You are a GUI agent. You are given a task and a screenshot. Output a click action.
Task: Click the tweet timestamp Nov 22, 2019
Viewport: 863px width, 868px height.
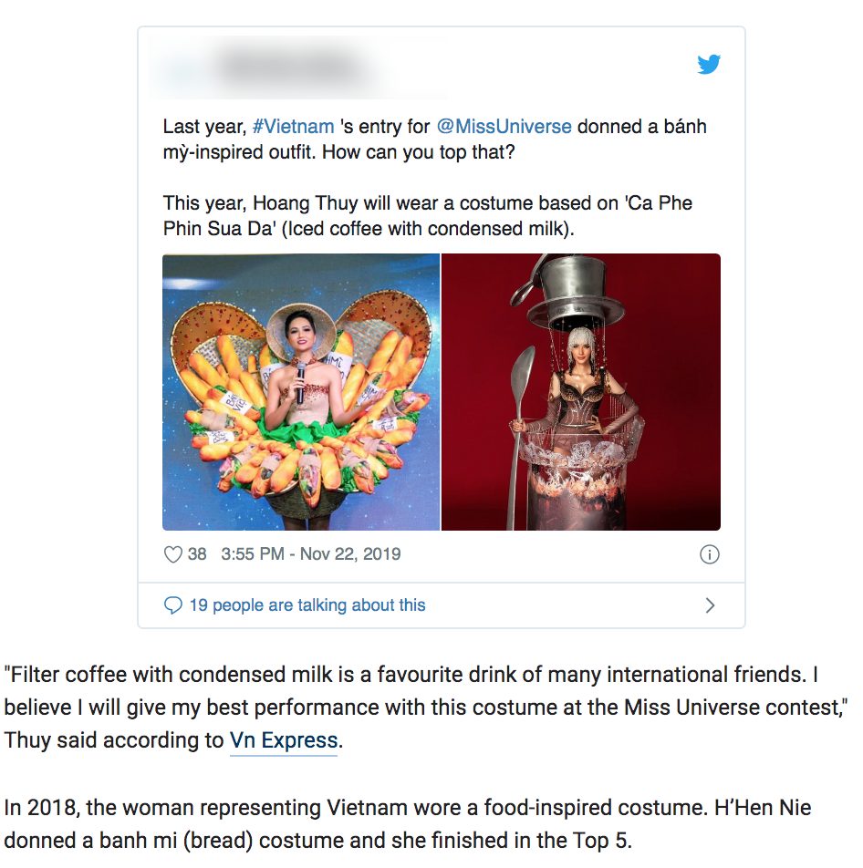click(x=350, y=554)
